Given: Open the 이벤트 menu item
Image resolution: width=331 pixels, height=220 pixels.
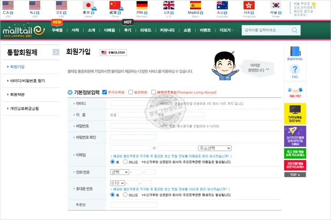Looking at the screenshot, I should pos(205,30).
